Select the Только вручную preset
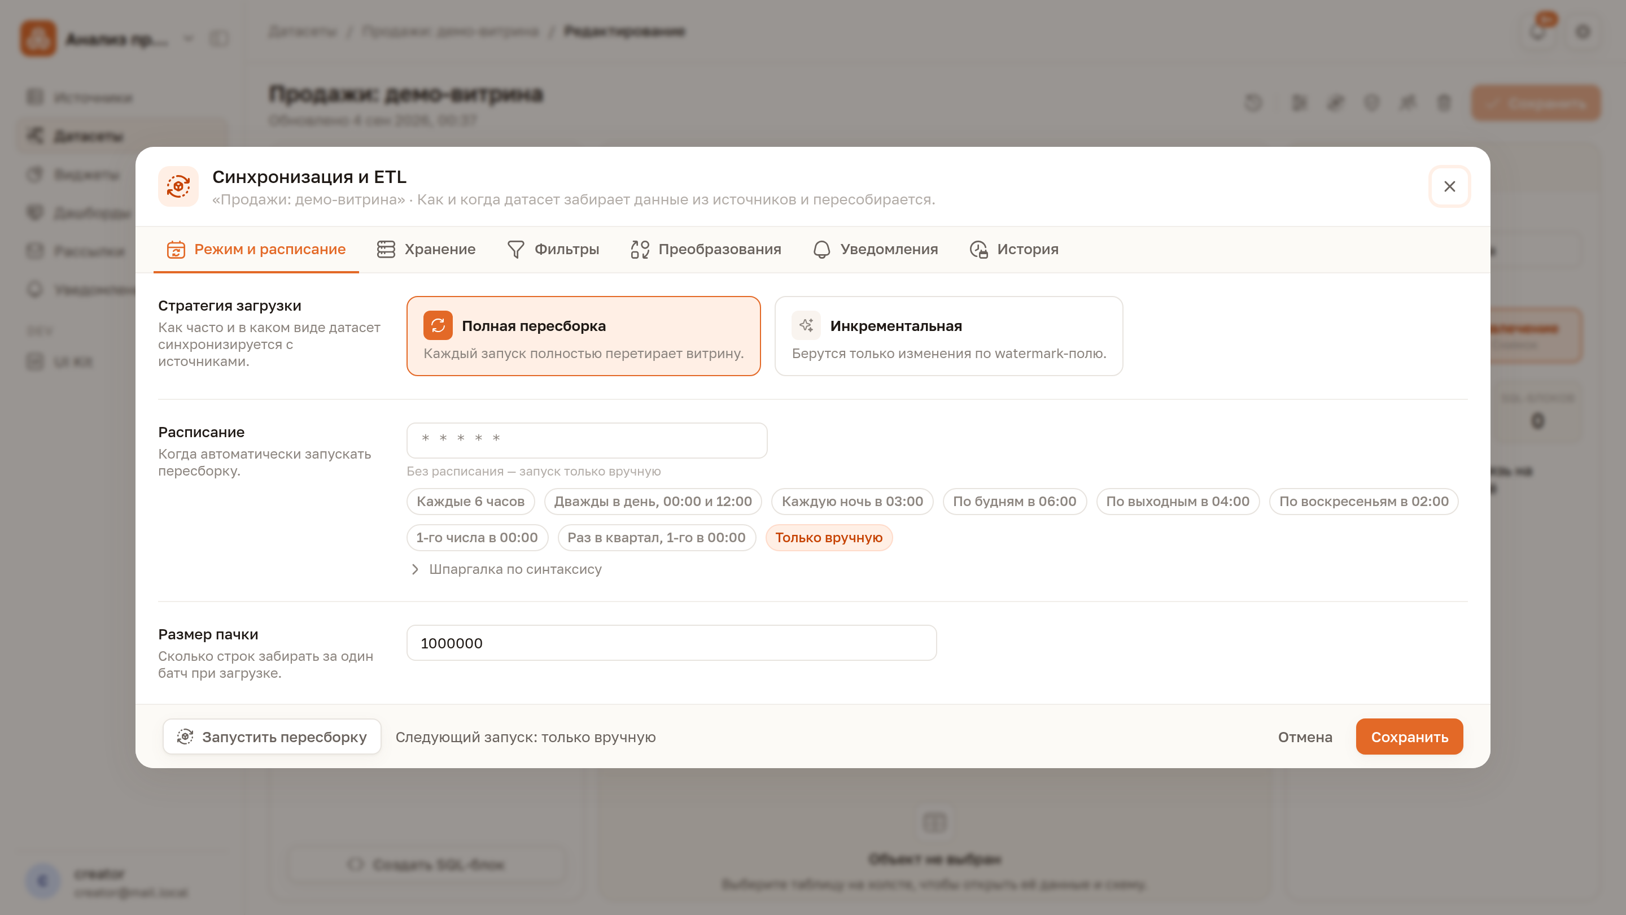This screenshot has height=915, width=1626. point(829,537)
